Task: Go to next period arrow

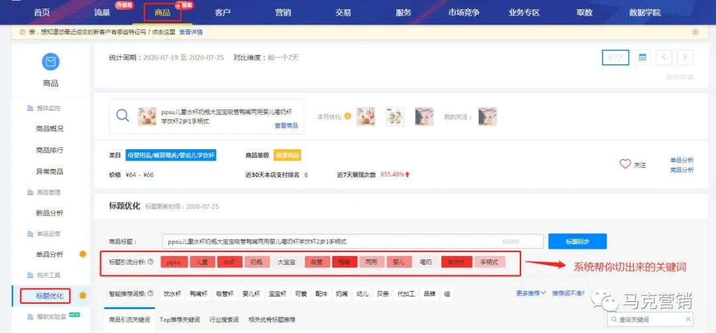Action: 685,58
